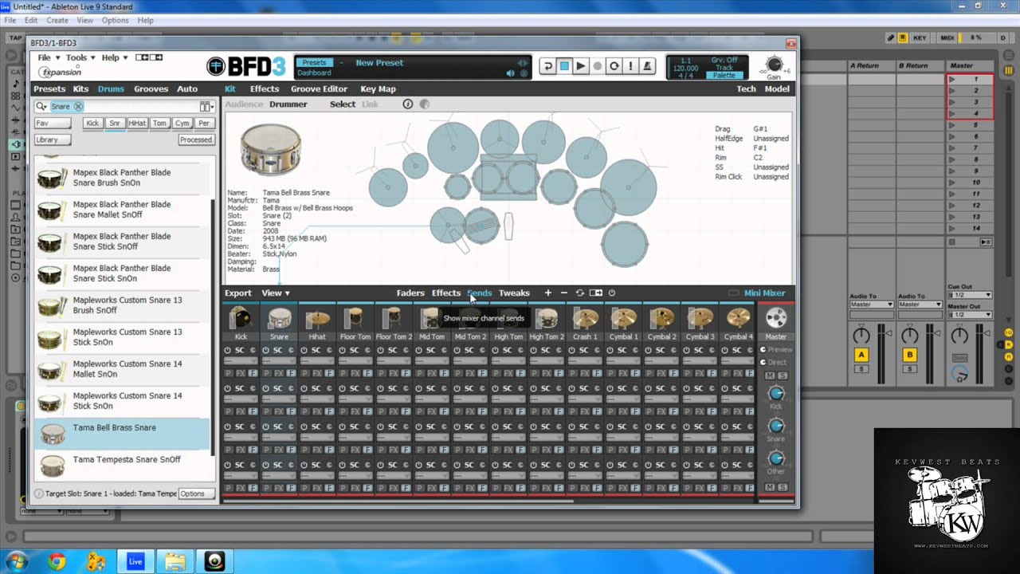Toggle the Snare channel SC button
The height and width of the screenshot is (574, 1020).
click(277, 350)
